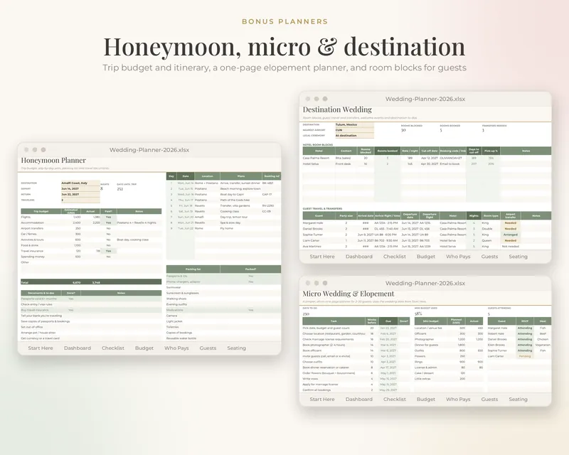Select the Amalfi Coast, Italy destination cell

point(80,183)
